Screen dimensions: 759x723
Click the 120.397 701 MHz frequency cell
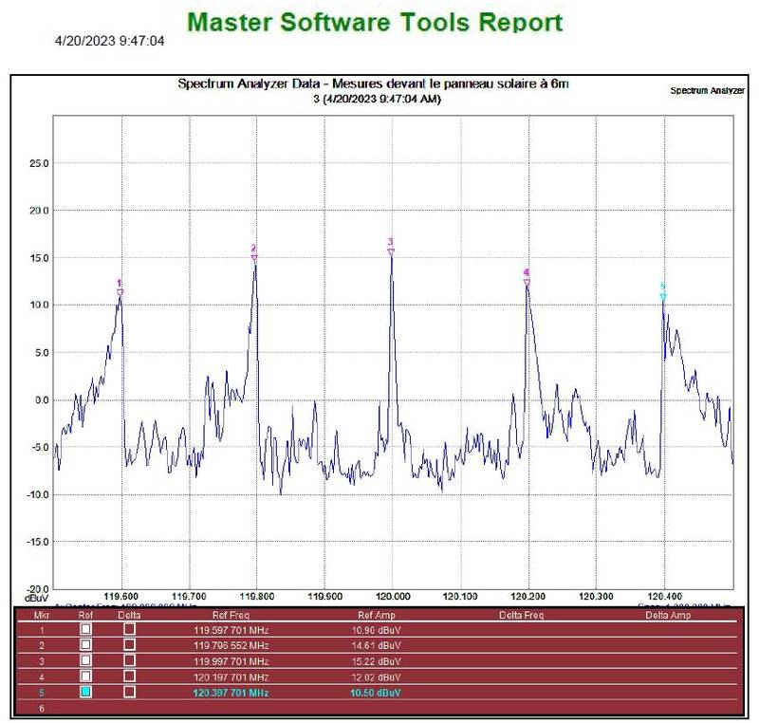(x=231, y=694)
